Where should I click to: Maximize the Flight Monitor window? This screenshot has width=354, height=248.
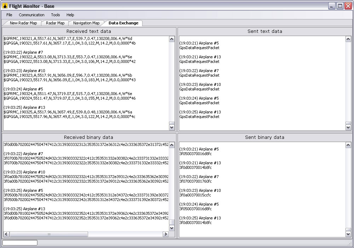pyautogui.click(x=340, y=6)
